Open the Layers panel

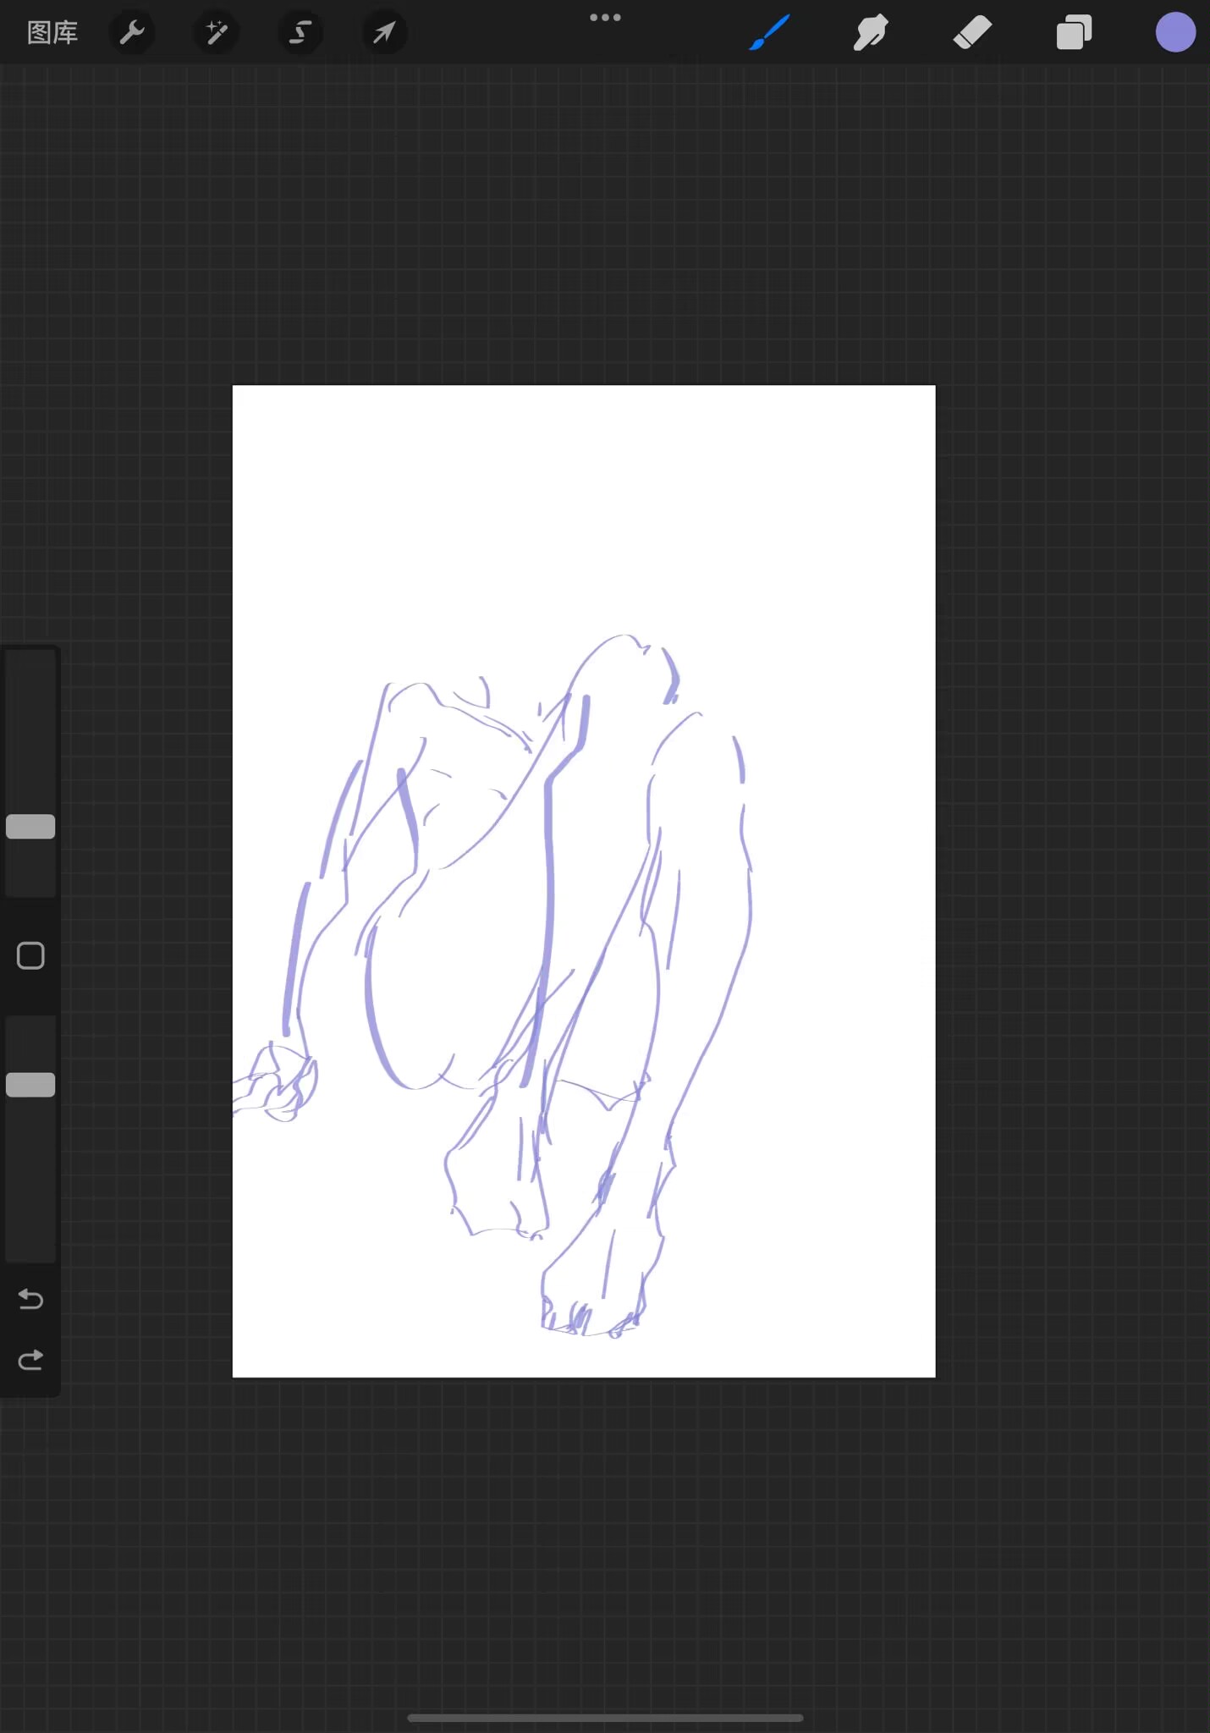click(1074, 33)
